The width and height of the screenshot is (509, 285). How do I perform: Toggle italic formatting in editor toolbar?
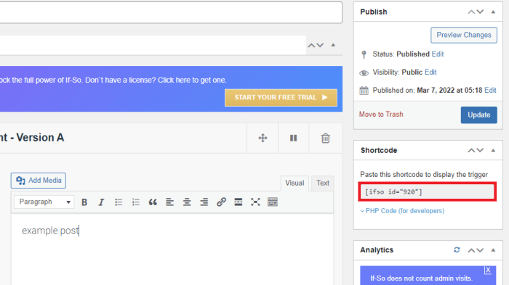pos(101,202)
